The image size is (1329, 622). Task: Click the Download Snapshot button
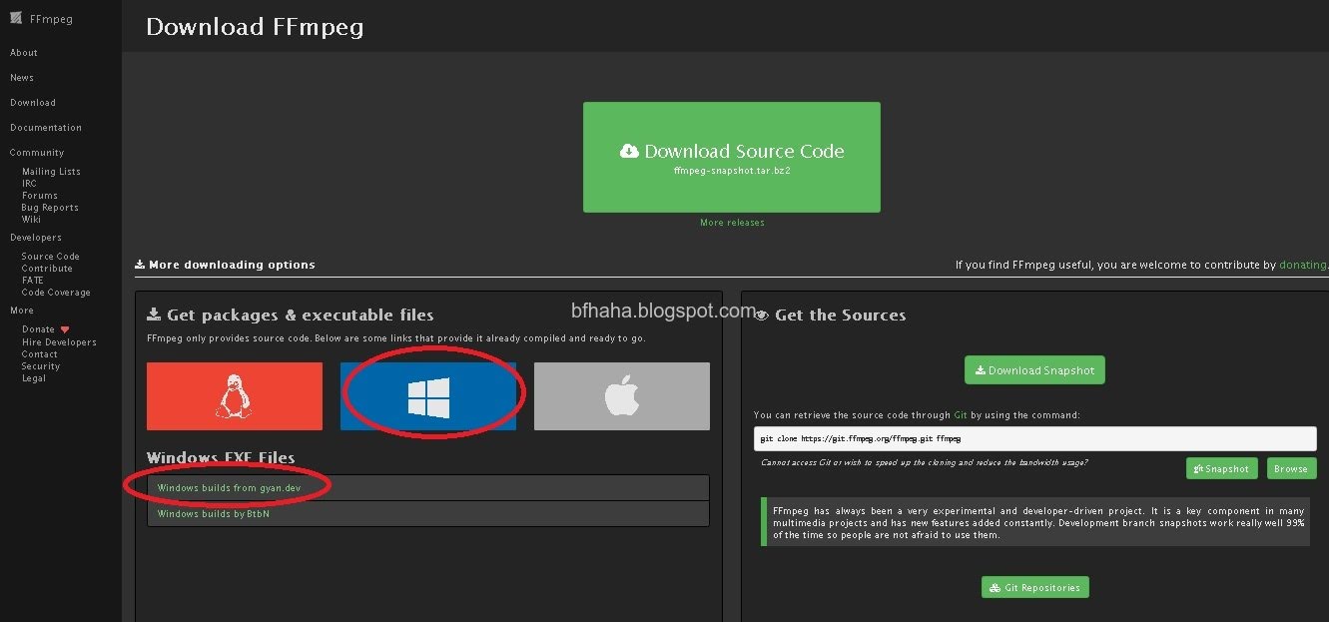coord(1034,370)
